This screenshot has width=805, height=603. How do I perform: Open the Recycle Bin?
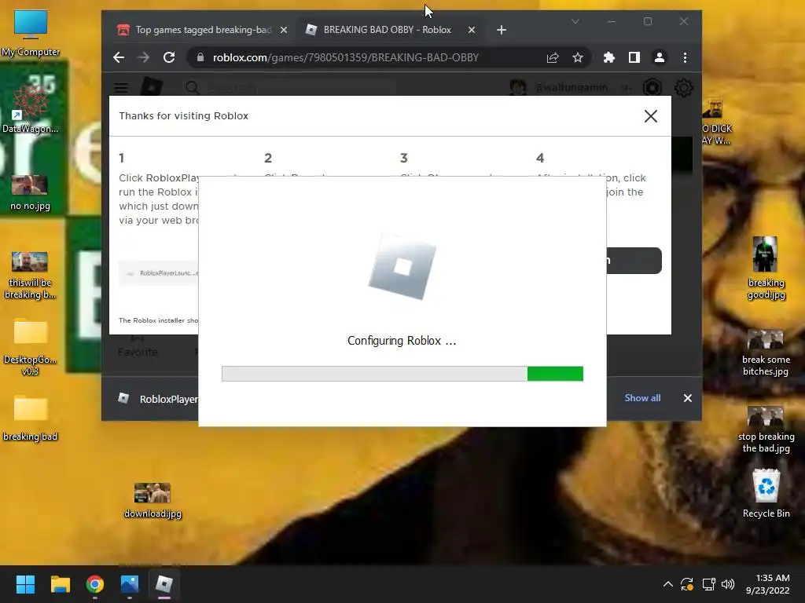766,493
